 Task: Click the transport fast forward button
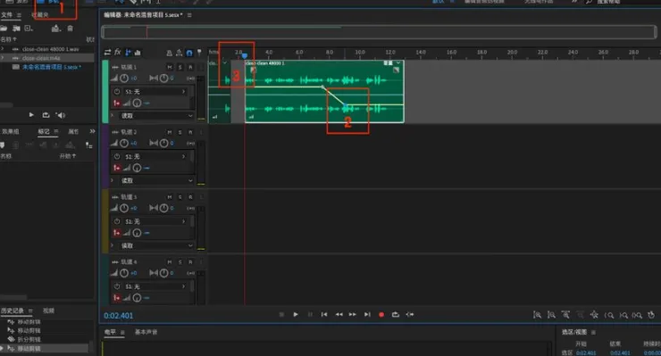click(353, 314)
